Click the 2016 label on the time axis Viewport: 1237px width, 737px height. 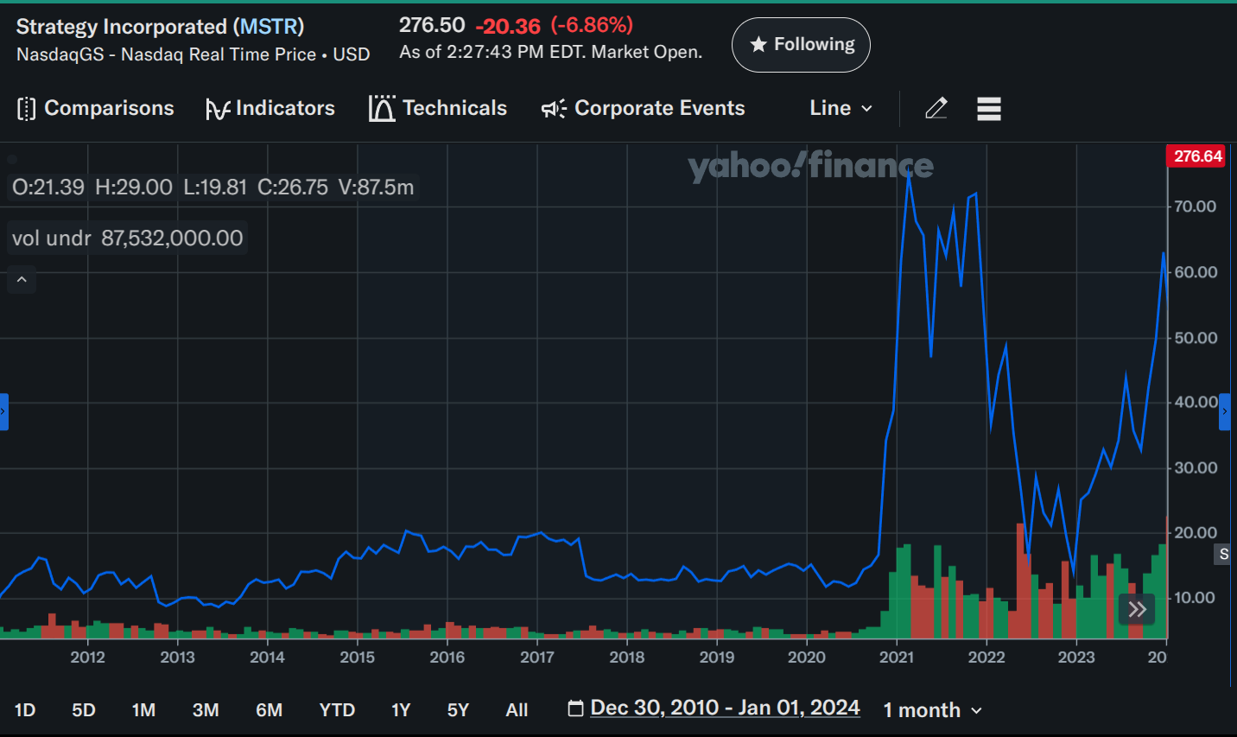(x=447, y=658)
